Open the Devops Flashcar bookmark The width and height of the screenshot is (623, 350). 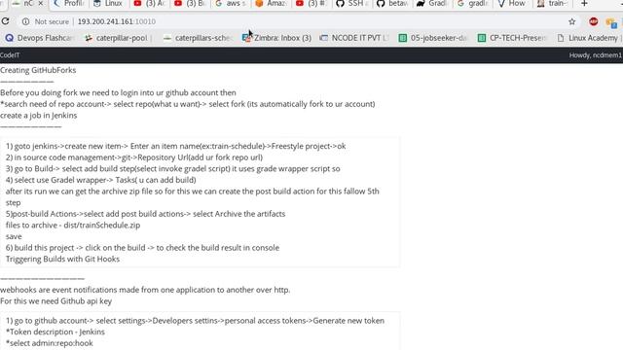40,38
